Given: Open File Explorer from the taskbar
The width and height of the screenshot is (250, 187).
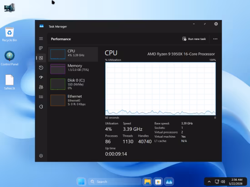Looking at the screenshot, I should click(147, 182).
